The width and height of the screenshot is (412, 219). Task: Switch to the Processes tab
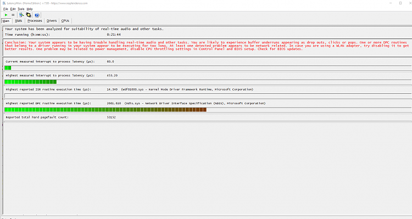tap(35, 21)
